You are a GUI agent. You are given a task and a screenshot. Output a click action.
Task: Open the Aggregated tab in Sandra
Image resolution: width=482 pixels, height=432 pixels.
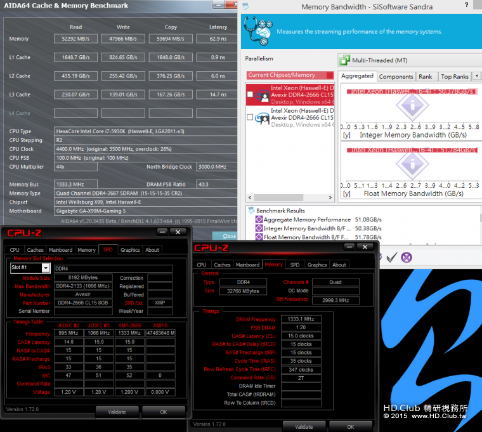[357, 76]
